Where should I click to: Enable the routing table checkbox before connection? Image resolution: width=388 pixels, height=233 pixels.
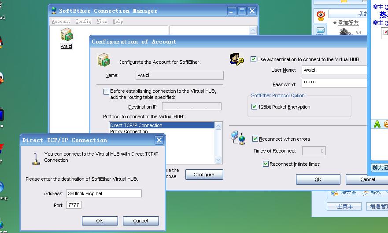click(x=106, y=92)
